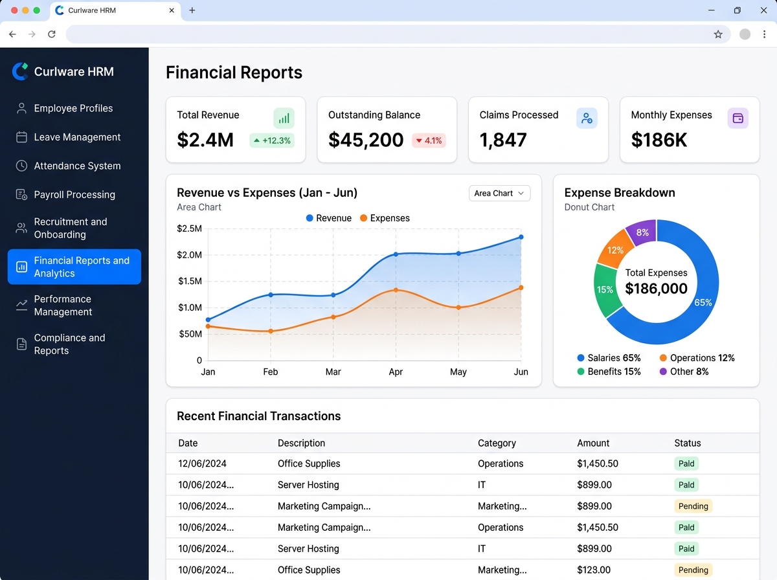Click the Pending badge on first Marketing Campaign row
The width and height of the screenshot is (777, 580).
(x=693, y=506)
